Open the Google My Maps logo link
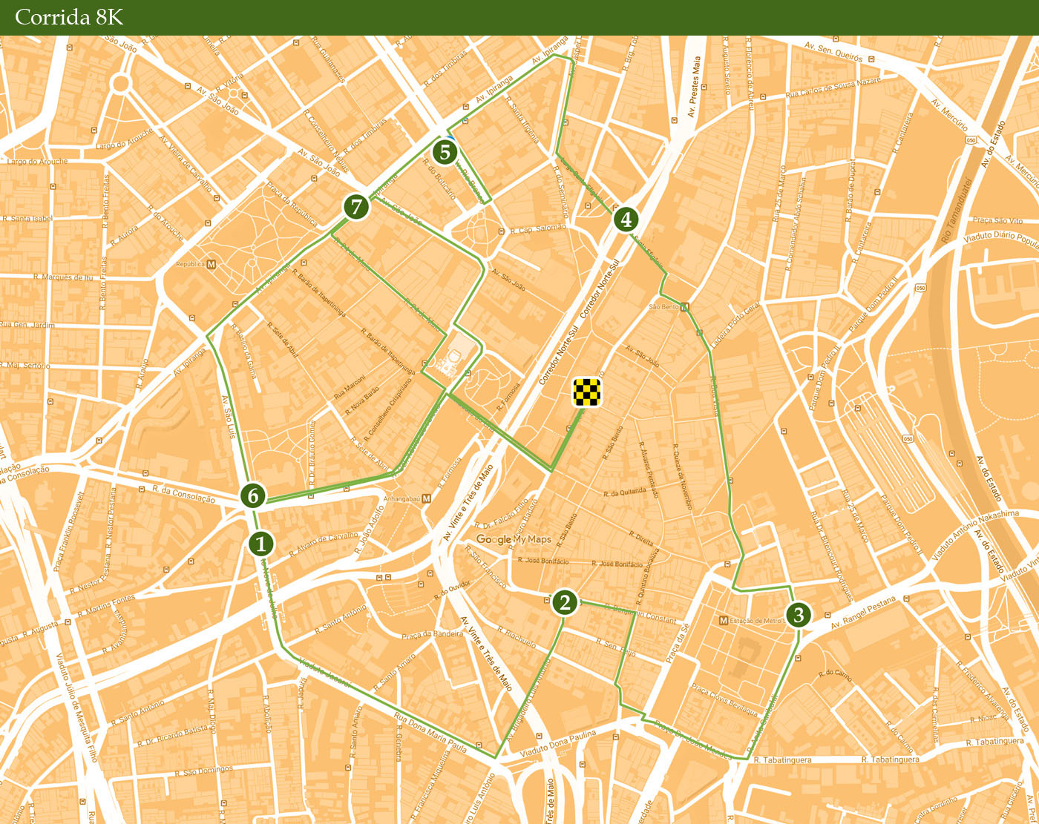 [514, 539]
